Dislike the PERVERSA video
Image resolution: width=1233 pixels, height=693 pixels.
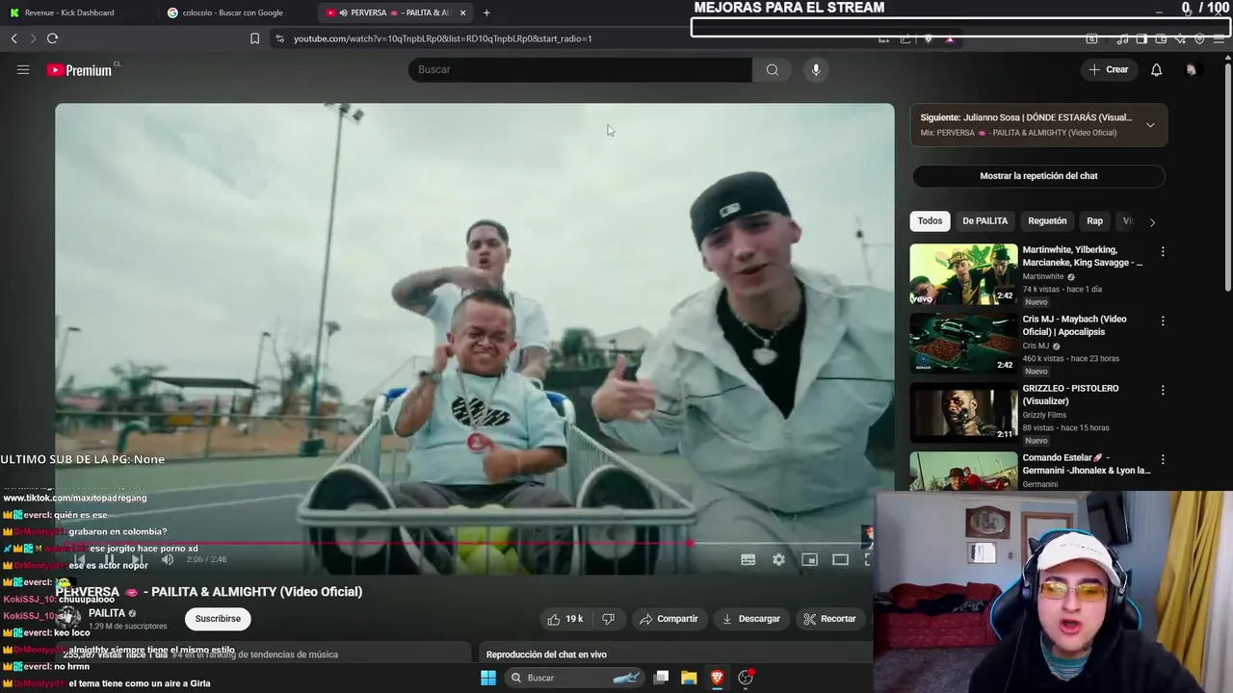pyautogui.click(x=608, y=619)
